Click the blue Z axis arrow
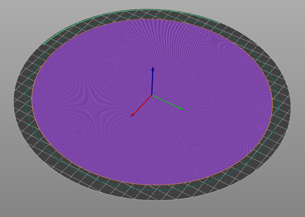The width and height of the screenshot is (305, 217). click(152, 81)
